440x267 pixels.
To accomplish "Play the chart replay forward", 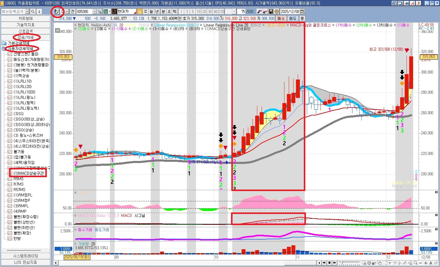I will point(319,263).
